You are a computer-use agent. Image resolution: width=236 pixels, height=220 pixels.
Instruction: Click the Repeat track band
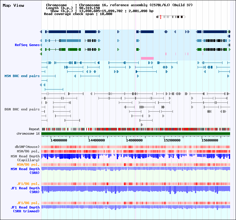pos(136,129)
